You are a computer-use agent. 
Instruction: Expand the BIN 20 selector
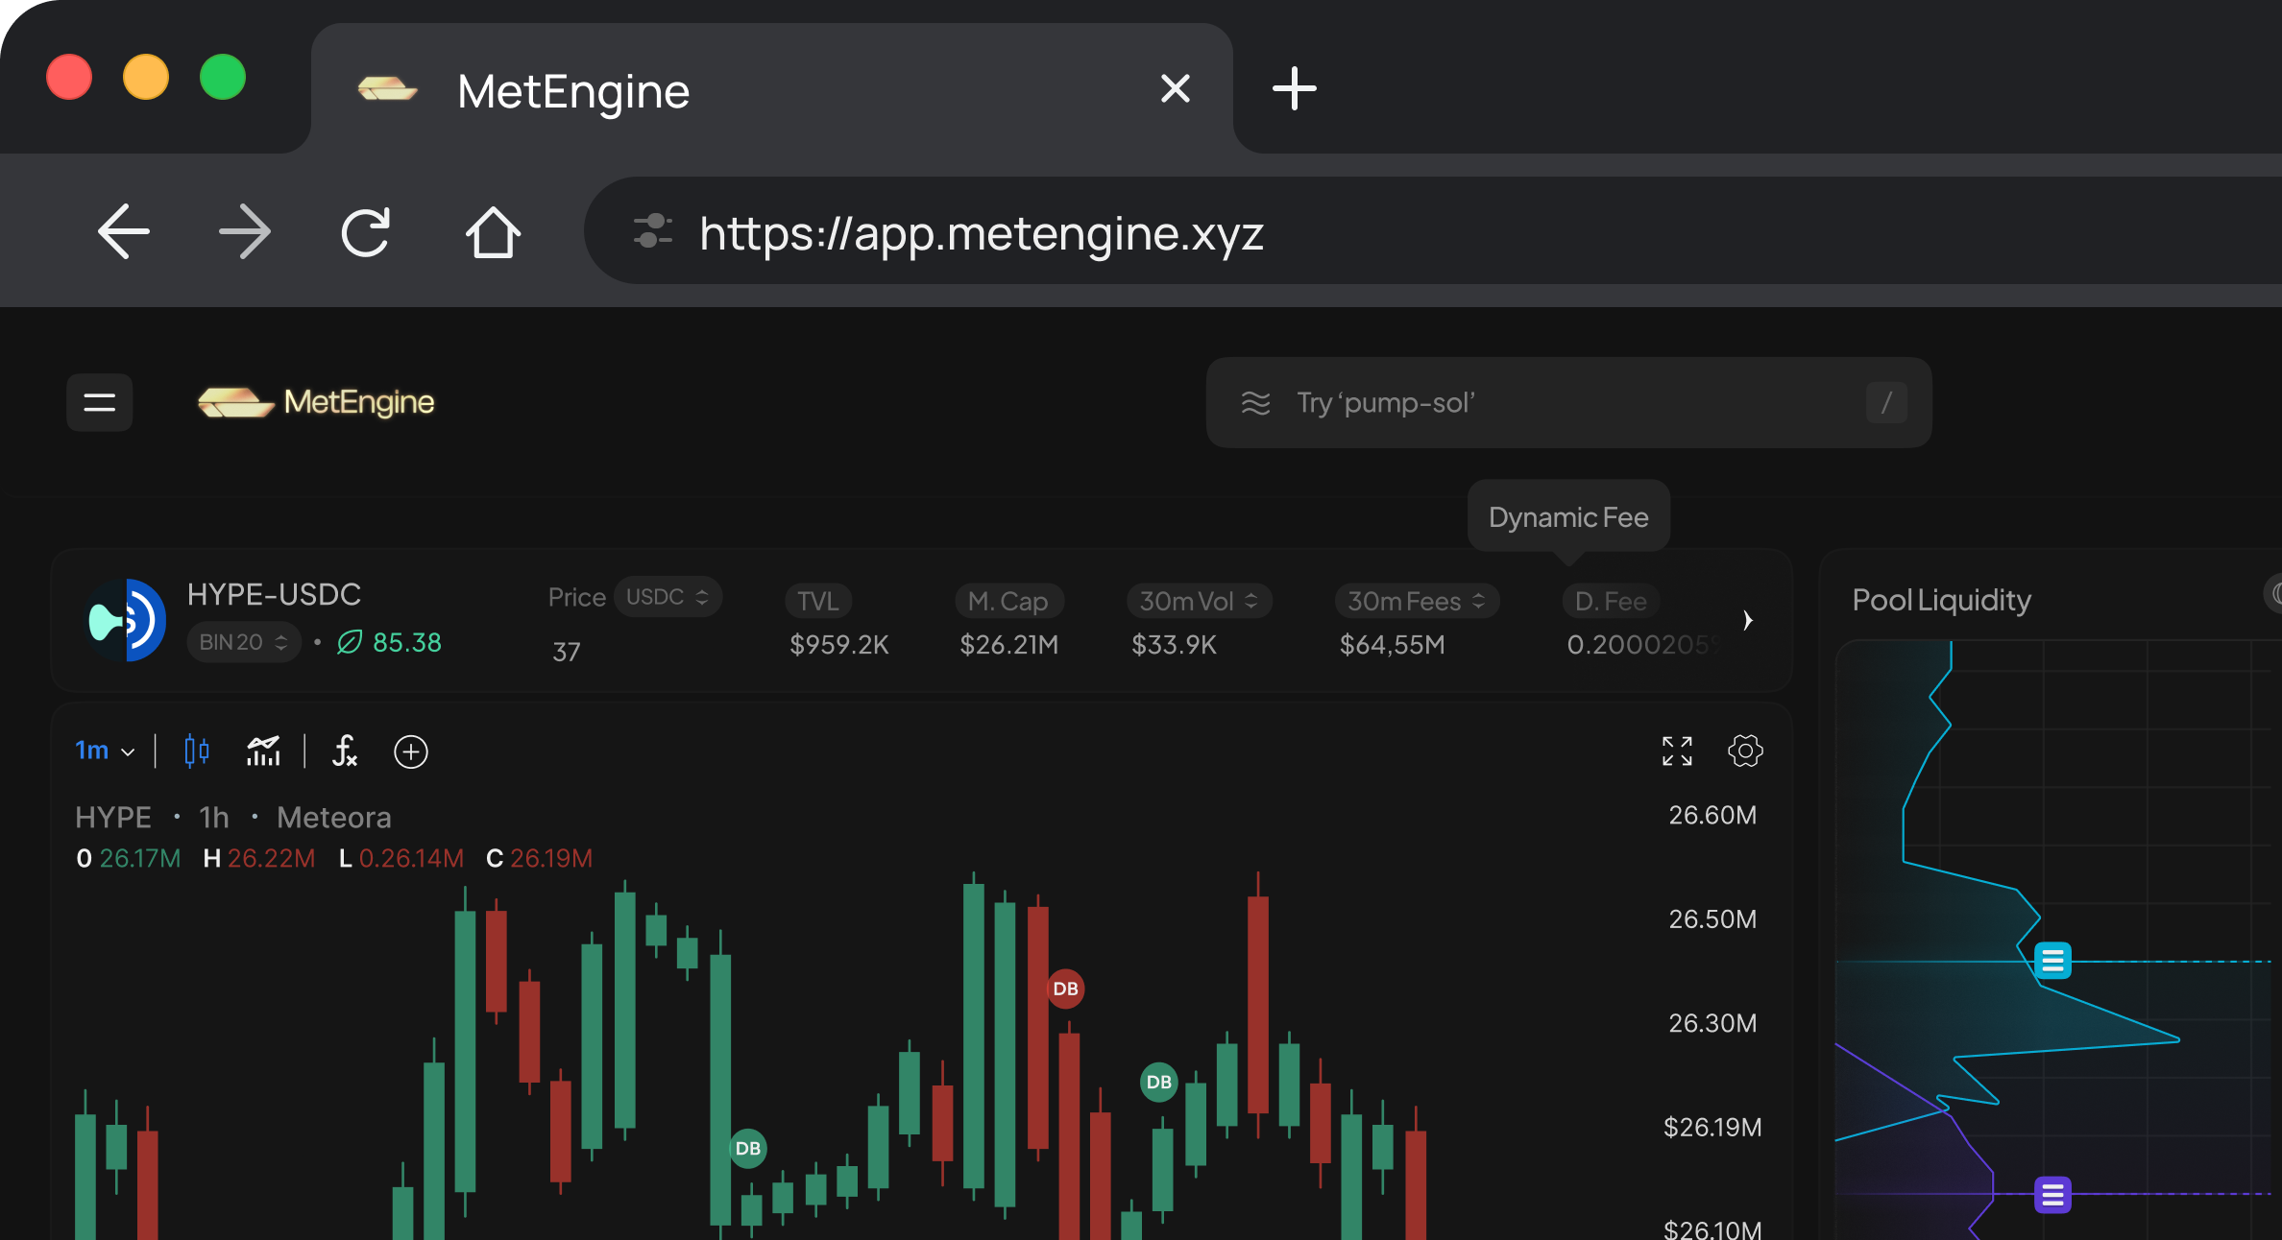tap(243, 642)
